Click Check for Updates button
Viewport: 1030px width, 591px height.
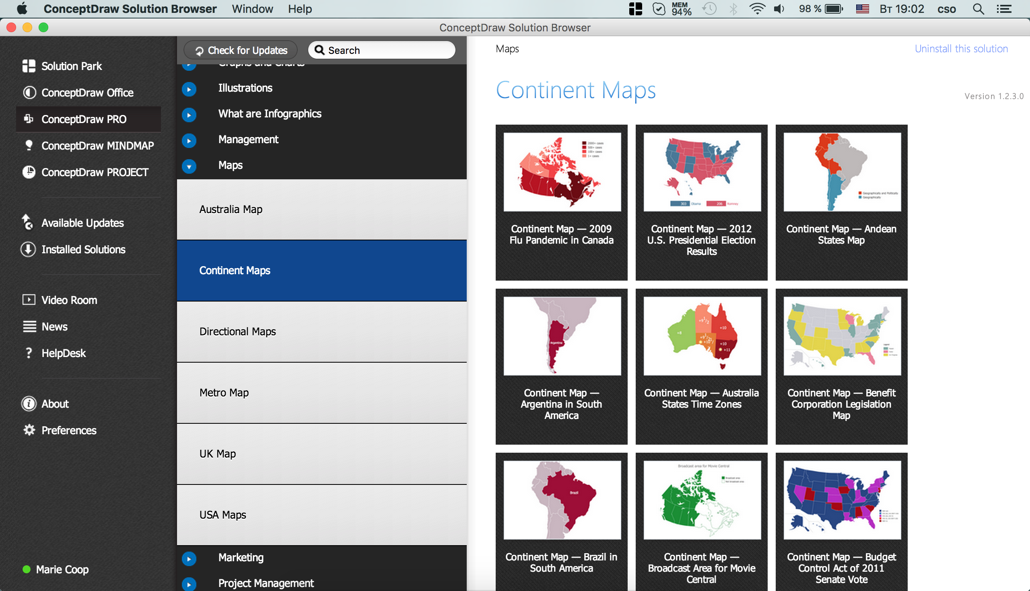241,50
